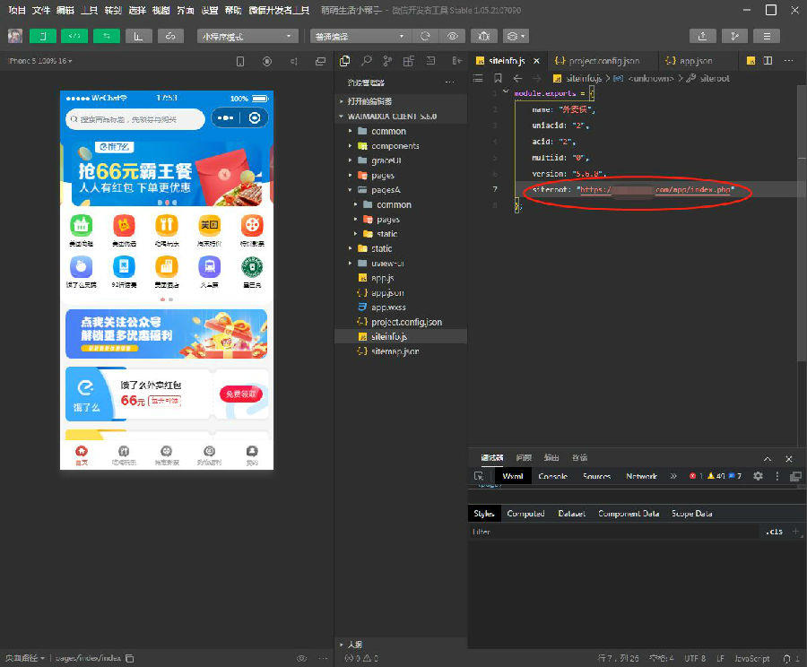Expand the components folder

point(395,145)
